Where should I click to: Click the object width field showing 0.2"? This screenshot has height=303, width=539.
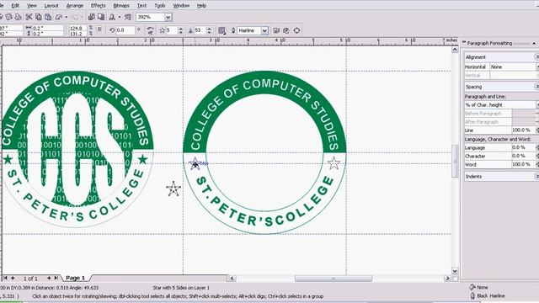tap(48, 28)
